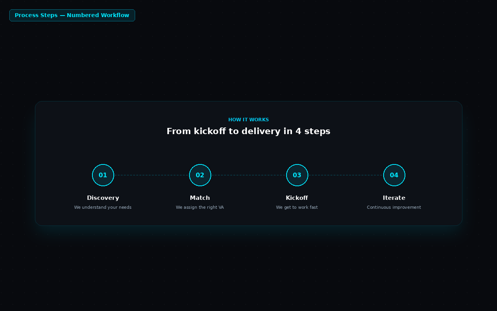Click the HOW IT WORKS label
Image resolution: width=497 pixels, height=311 pixels.
coord(248,120)
